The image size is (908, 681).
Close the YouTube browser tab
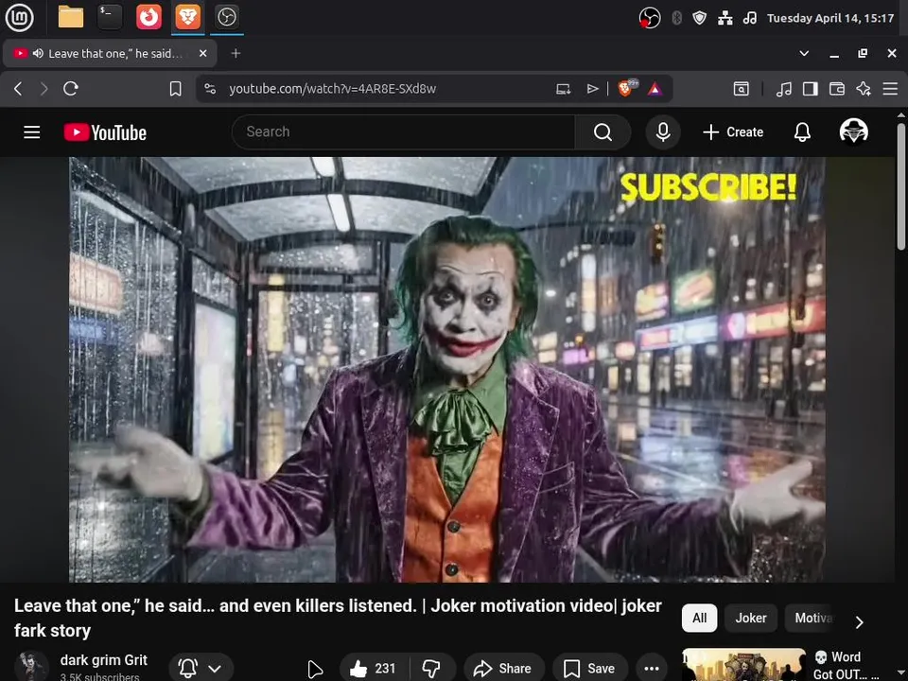coord(202,53)
